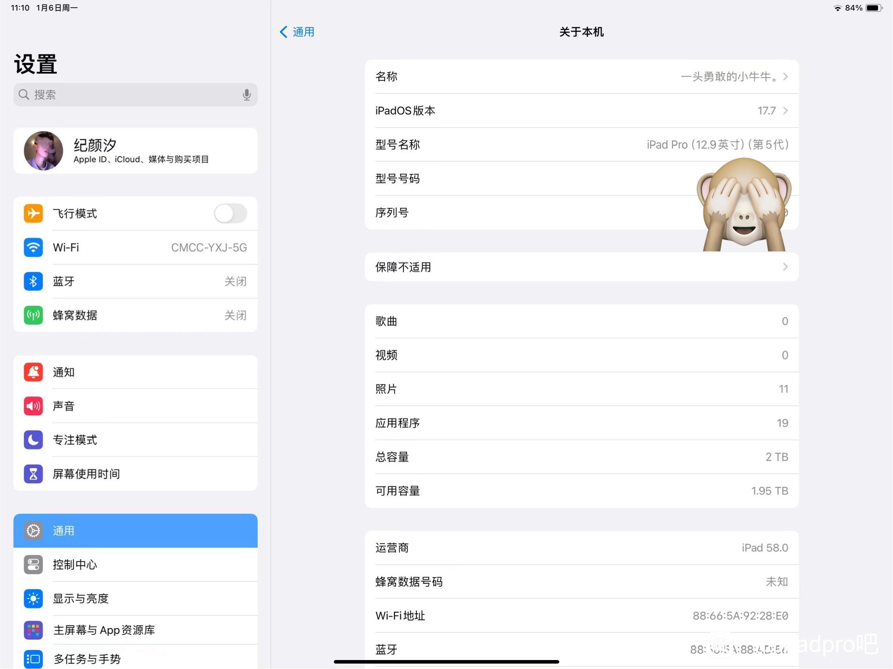Tap the Multitasking & Gestures icon
Screen dimensions: 893x669
[33, 659]
